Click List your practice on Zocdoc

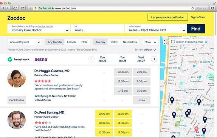point(167,17)
